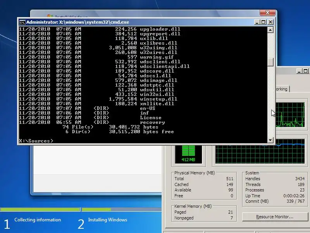Image resolution: width=310 pixels, height=233 pixels.
Task: Close the Install Windows dialog with red X
Action: tap(267, 12)
